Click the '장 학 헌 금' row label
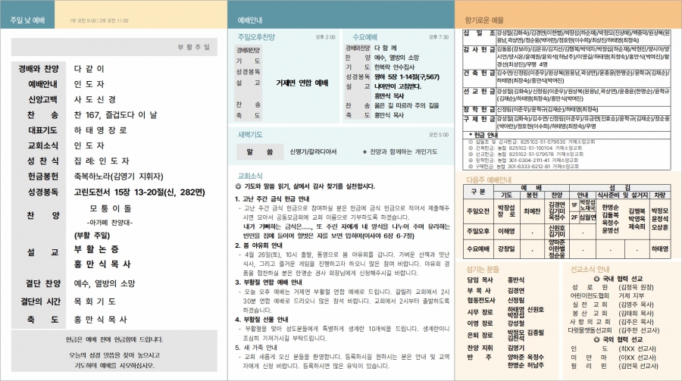 [479, 109]
